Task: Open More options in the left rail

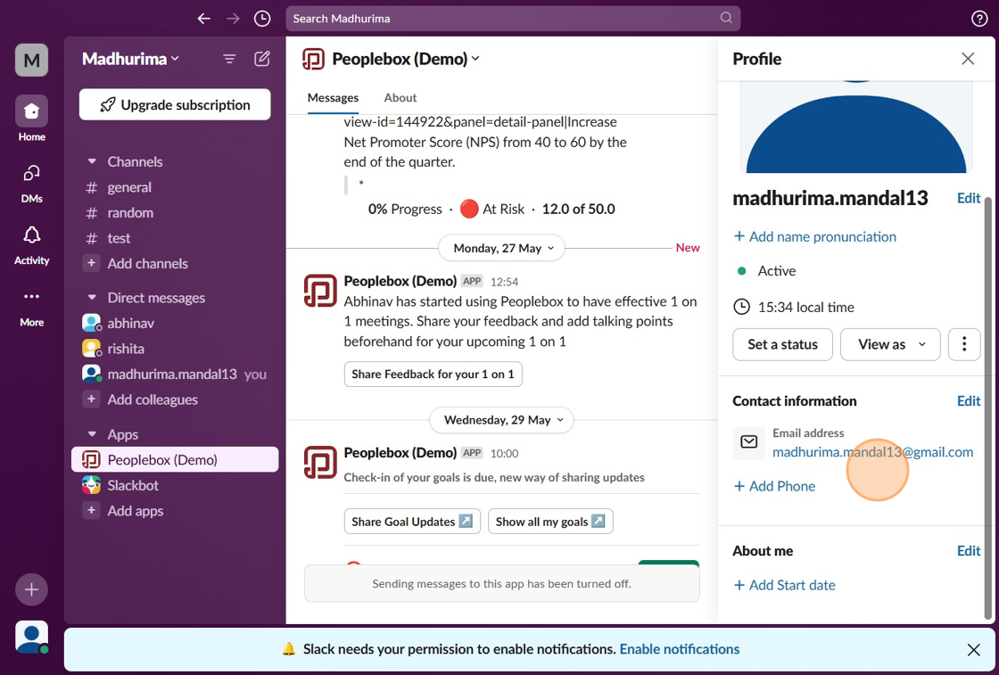Action: [32, 308]
